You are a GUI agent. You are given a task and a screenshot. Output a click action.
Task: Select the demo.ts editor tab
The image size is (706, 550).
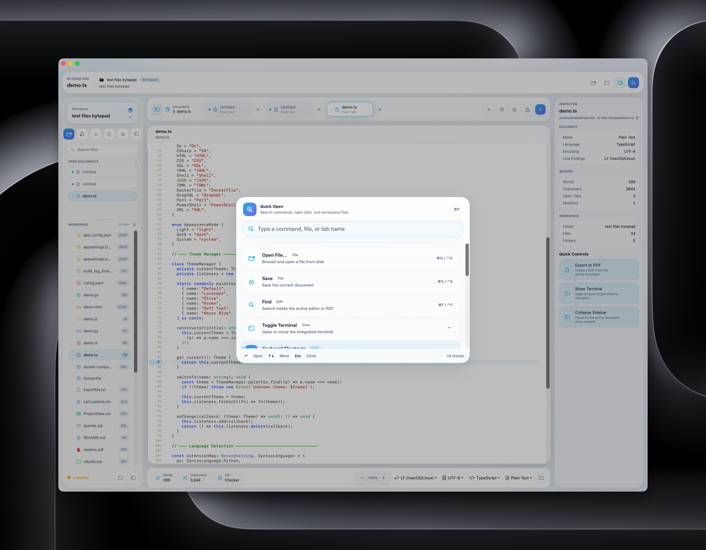[349, 109]
